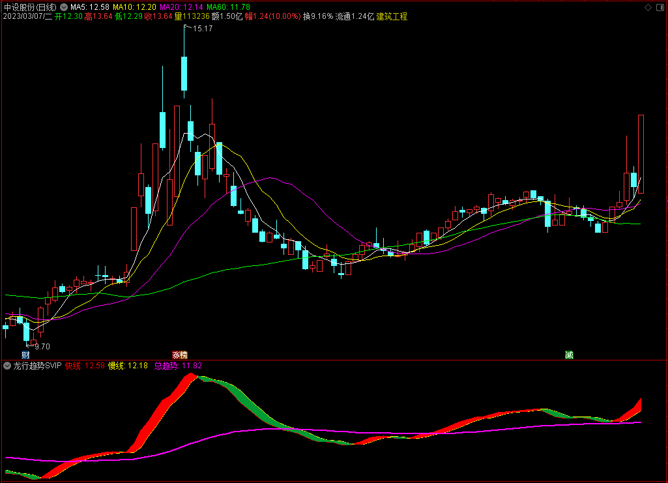Image resolution: width=668 pixels, height=483 pixels.
Task: Click the 涨榜 marker icon
Action: (x=180, y=355)
